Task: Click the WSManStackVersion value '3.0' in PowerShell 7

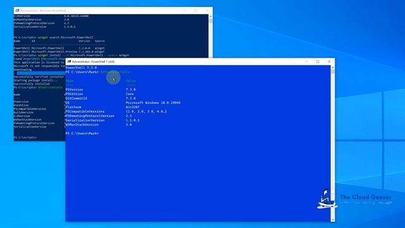Action: 128,125
